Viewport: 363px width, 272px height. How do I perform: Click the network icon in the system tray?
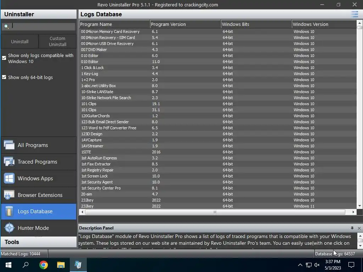[308, 265]
